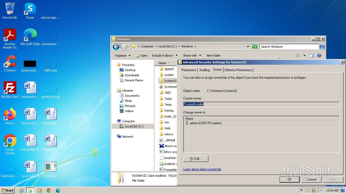This screenshot has width=346, height=194.
Task: Open Acrobat Reader DC shortcut
Action: [10, 39]
